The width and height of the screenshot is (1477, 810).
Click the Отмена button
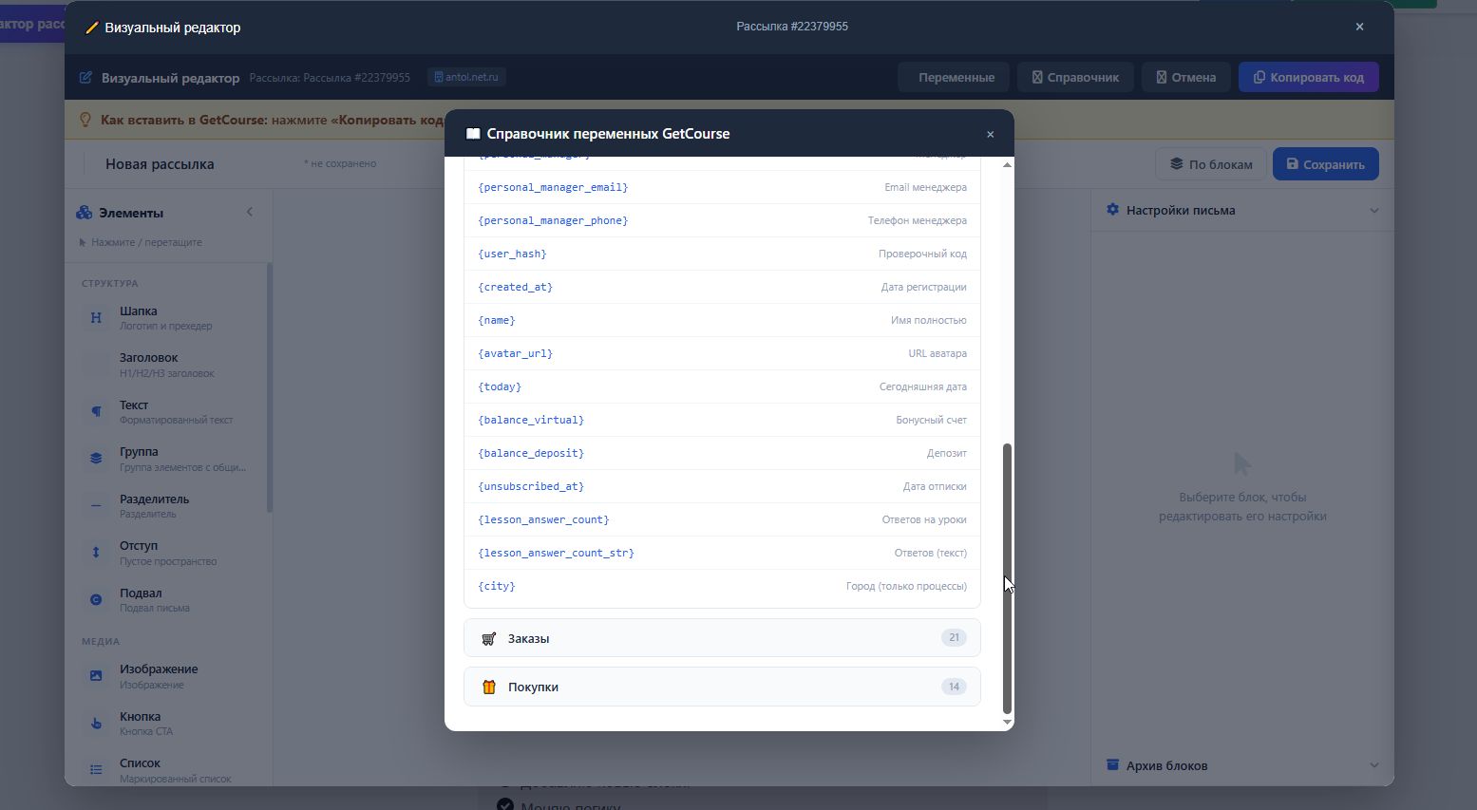[1185, 77]
